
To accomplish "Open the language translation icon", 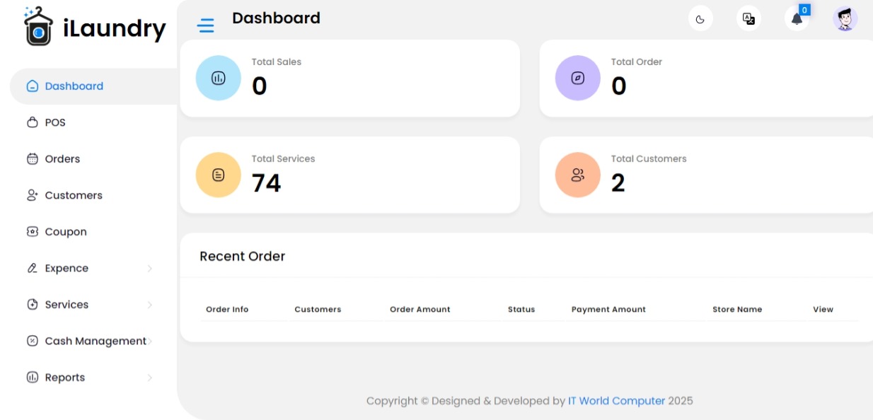I will coord(748,19).
